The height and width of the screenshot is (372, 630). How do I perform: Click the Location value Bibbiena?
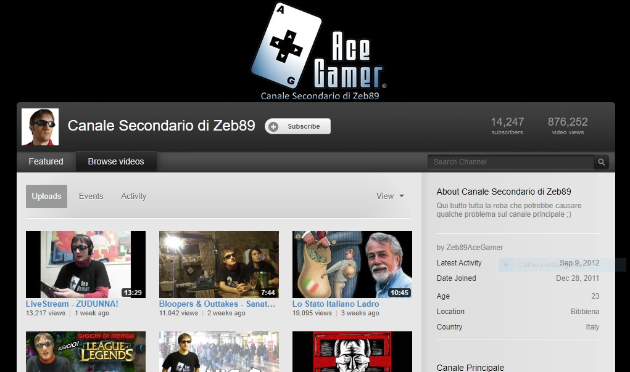coord(585,312)
